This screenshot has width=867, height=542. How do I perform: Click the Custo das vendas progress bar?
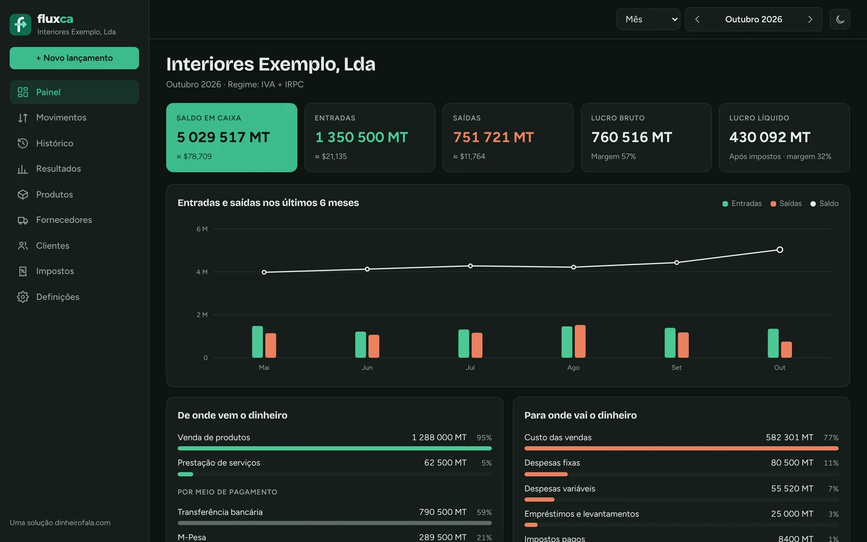(x=682, y=449)
